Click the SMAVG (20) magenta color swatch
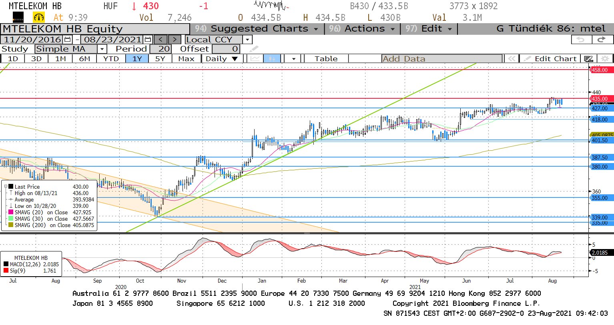 (11, 212)
